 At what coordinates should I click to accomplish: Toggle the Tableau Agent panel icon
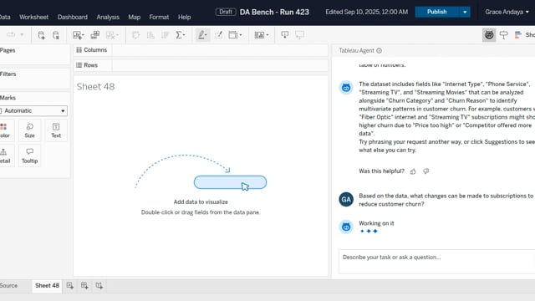[x=489, y=35]
